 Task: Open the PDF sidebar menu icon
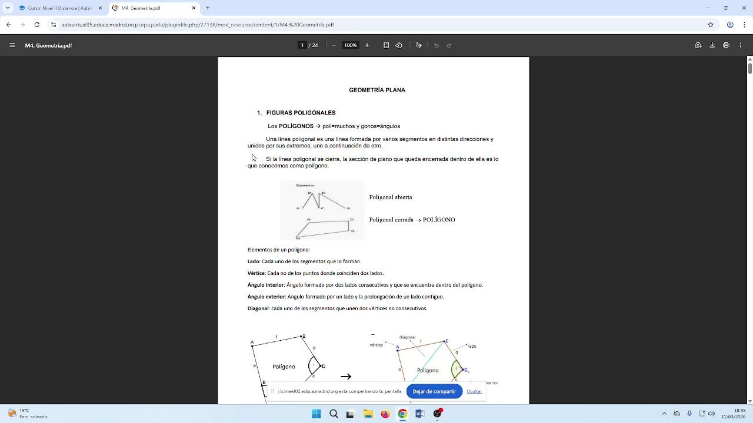click(x=12, y=45)
